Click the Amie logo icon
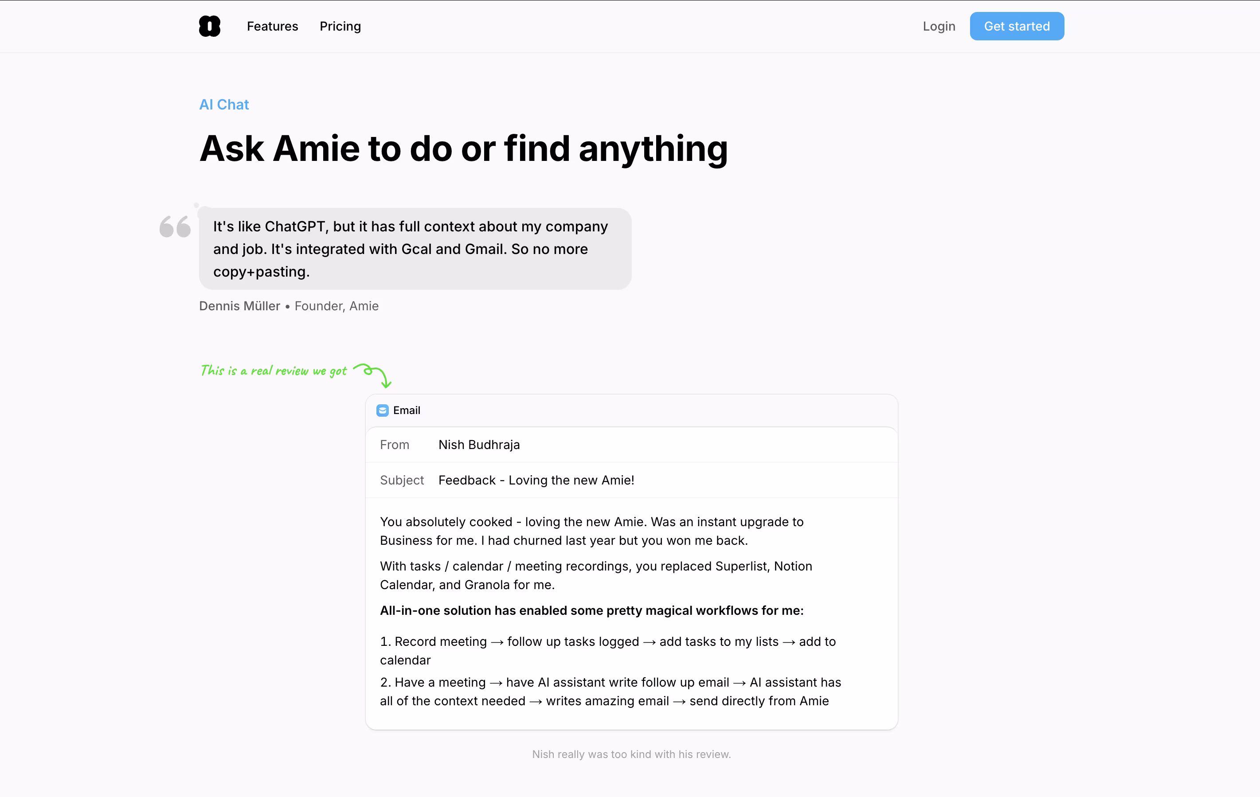 click(209, 26)
